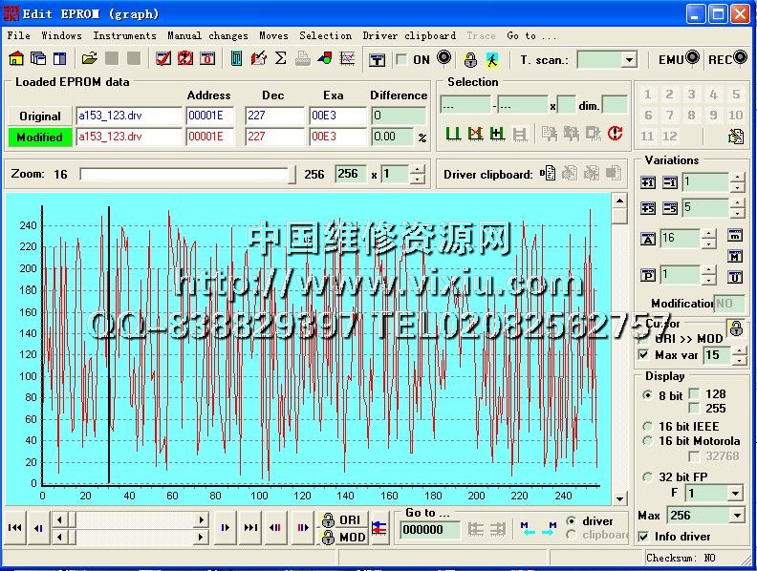Viewport: 757px width, 571px height.
Task: Expand the Max 256 dropdown
Action: 736,516
